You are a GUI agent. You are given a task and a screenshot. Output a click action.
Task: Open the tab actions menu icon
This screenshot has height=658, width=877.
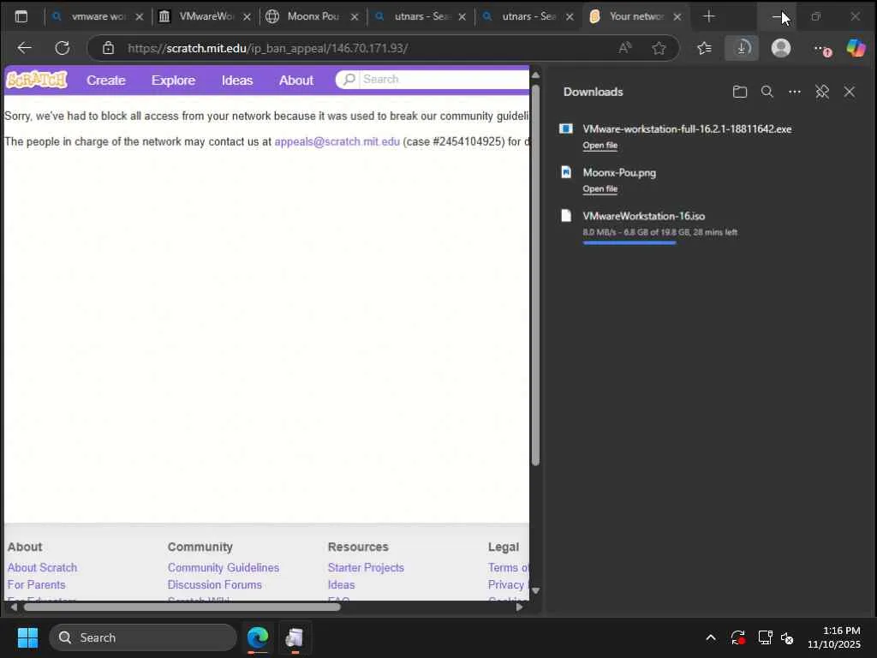(x=21, y=17)
